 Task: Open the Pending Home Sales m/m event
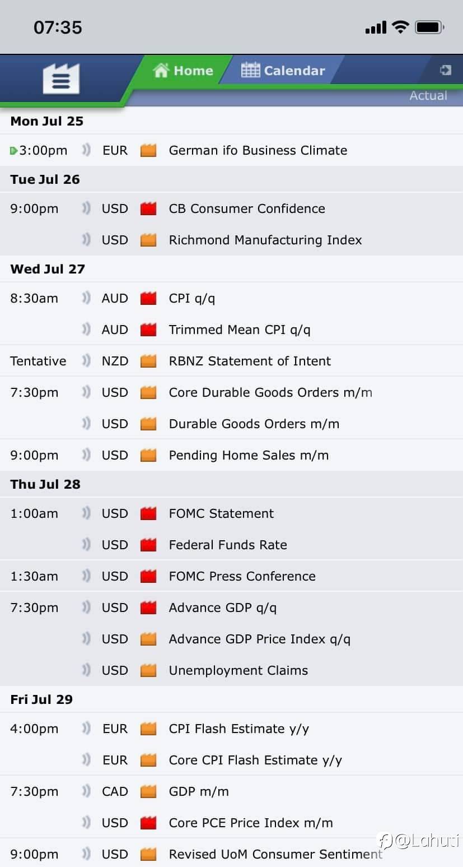249,455
